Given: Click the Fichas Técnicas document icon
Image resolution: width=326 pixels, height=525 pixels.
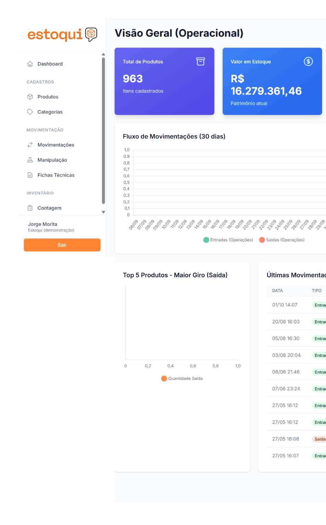Looking at the screenshot, I should [x=30, y=175].
